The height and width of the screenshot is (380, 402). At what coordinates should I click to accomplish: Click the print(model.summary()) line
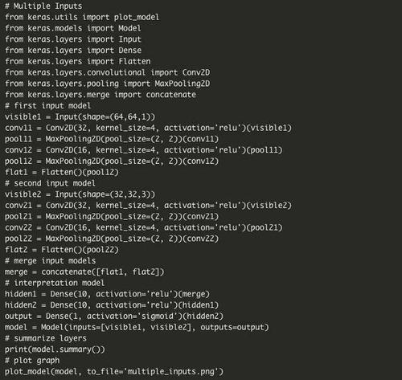pyautogui.click(x=55, y=349)
